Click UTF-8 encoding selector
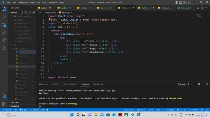The height and width of the screenshot is (118, 210). click(x=150, y=109)
